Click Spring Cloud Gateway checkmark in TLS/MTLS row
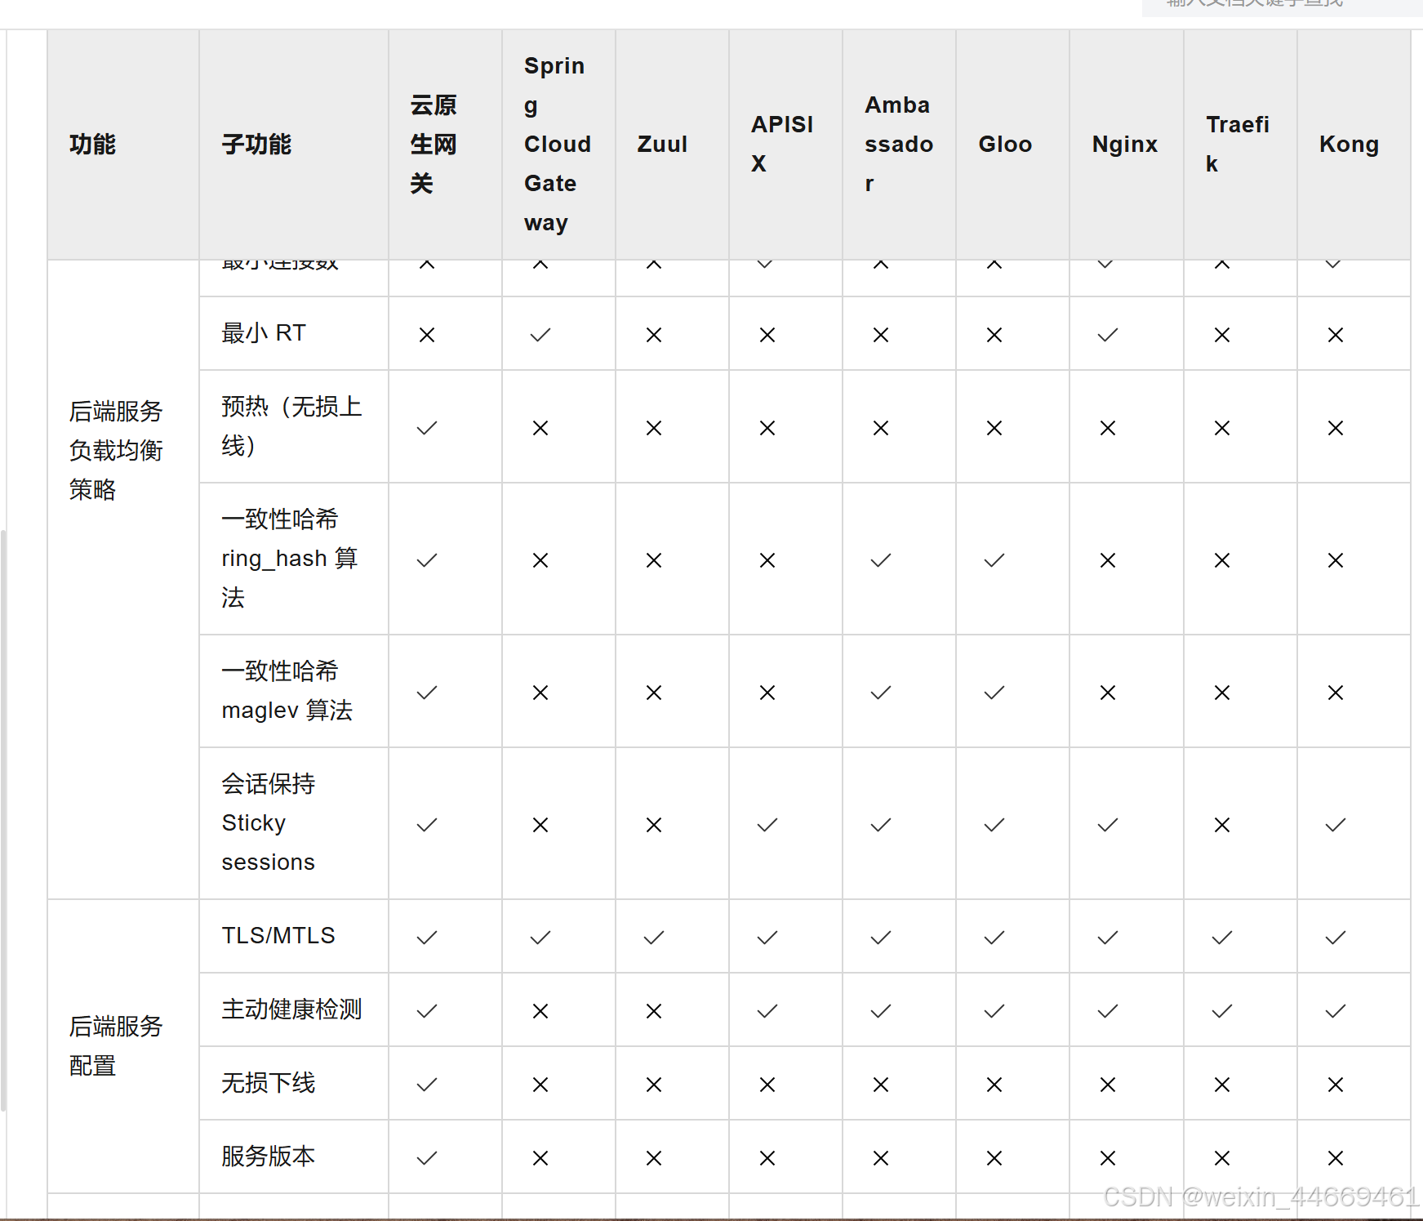1423x1221 pixels. 540,938
